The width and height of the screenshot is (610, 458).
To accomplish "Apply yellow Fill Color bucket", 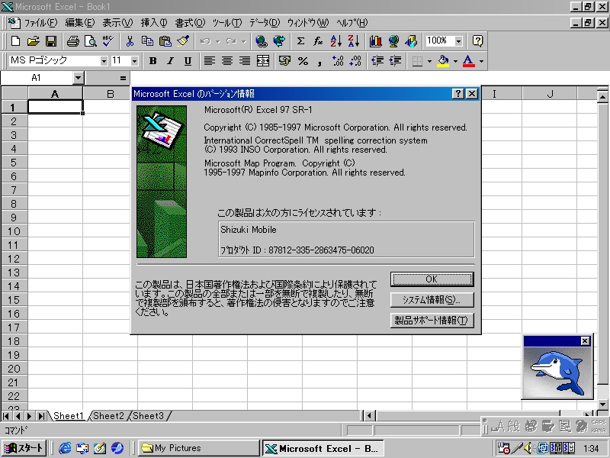I will [x=443, y=61].
